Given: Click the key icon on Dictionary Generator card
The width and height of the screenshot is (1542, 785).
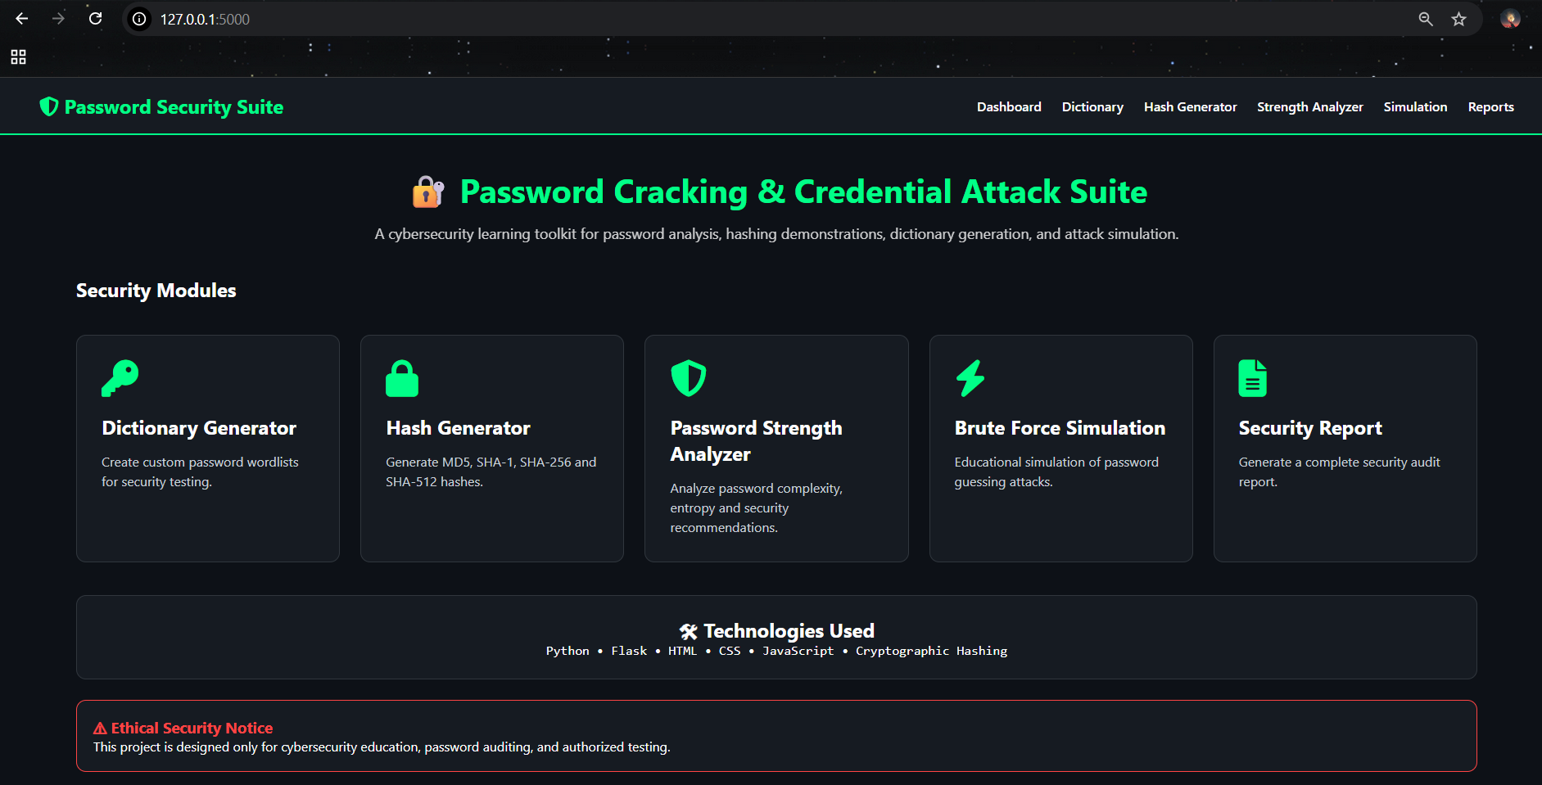Looking at the screenshot, I should pos(120,378).
